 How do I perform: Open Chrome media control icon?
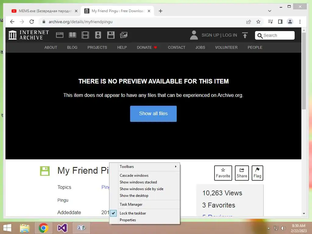coord(270,22)
